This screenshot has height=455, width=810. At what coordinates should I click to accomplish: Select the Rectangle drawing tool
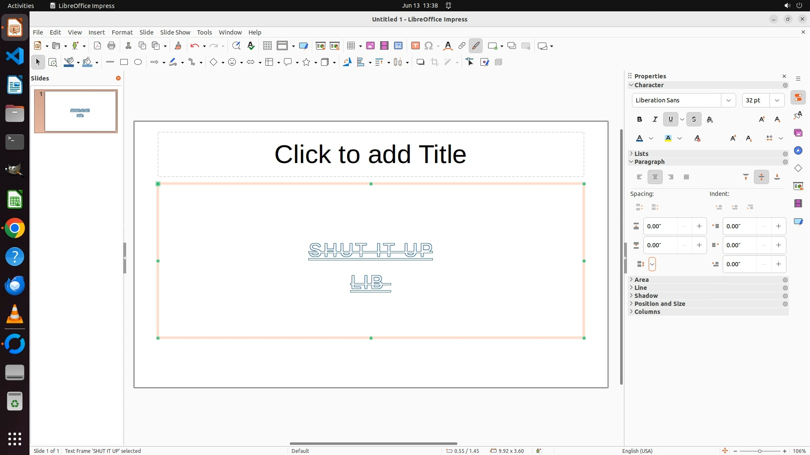tap(124, 62)
